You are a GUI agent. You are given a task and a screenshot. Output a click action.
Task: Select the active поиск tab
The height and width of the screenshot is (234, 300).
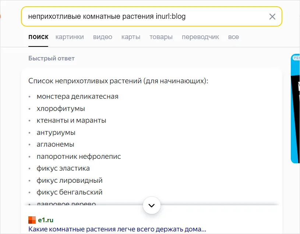[38, 37]
